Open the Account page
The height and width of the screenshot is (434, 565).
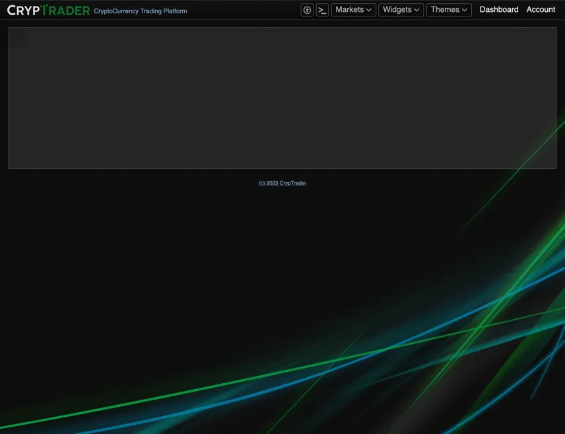click(x=541, y=10)
